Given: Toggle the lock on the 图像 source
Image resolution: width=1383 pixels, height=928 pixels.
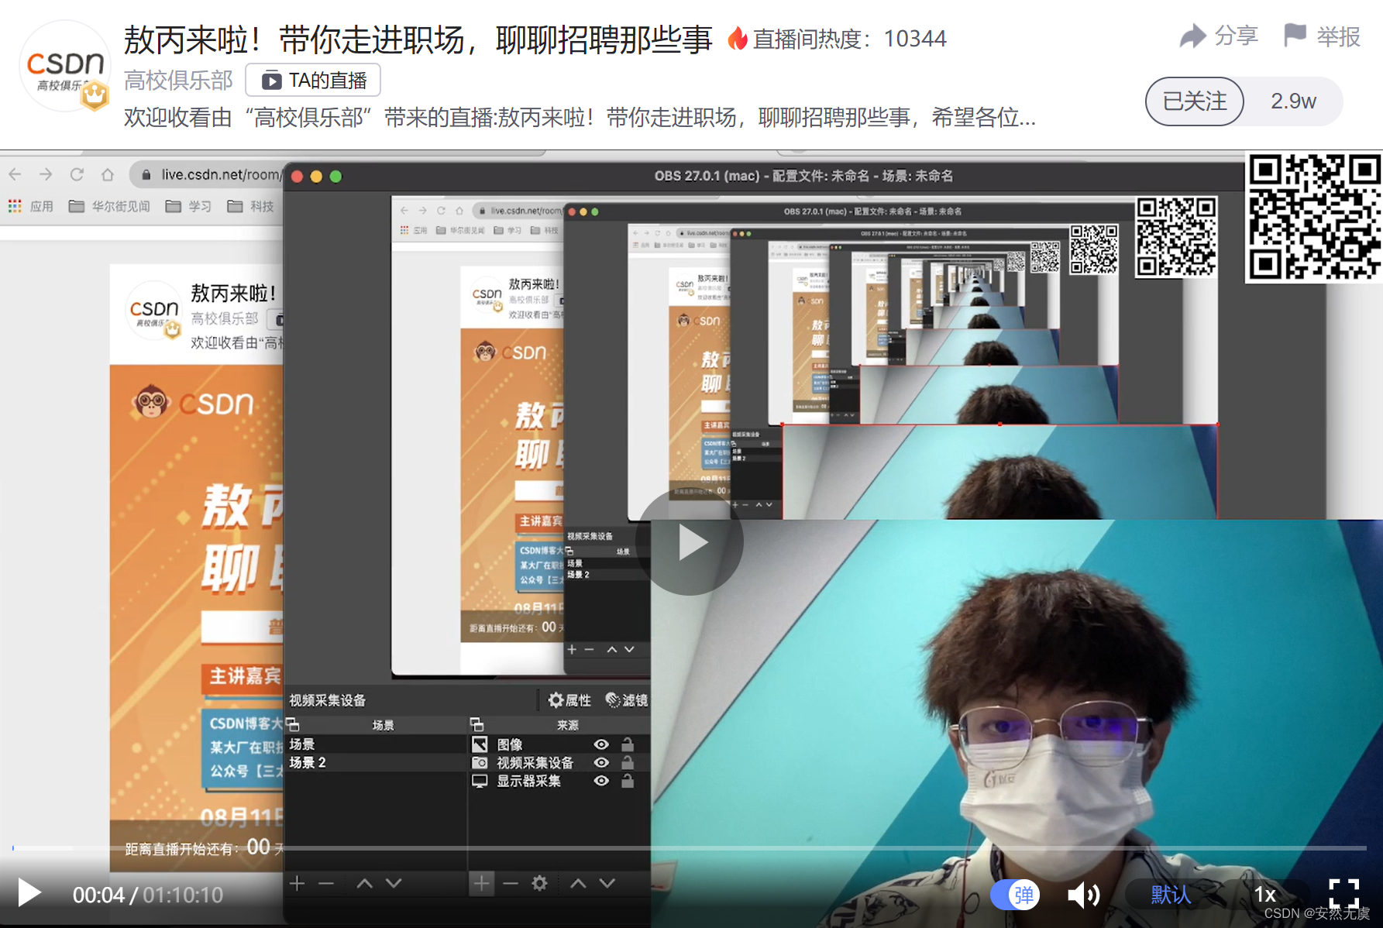Looking at the screenshot, I should [x=628, y=744].
